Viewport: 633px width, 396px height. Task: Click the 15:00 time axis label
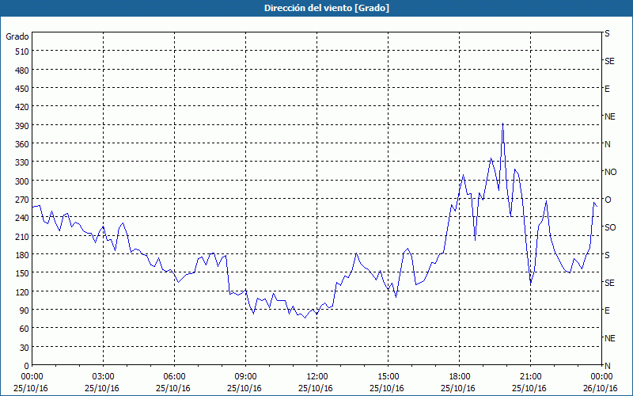[x=388, y=377]
